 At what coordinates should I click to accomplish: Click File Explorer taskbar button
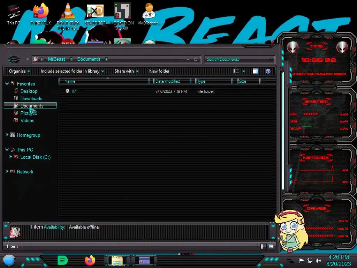click(x=117, y=260)
